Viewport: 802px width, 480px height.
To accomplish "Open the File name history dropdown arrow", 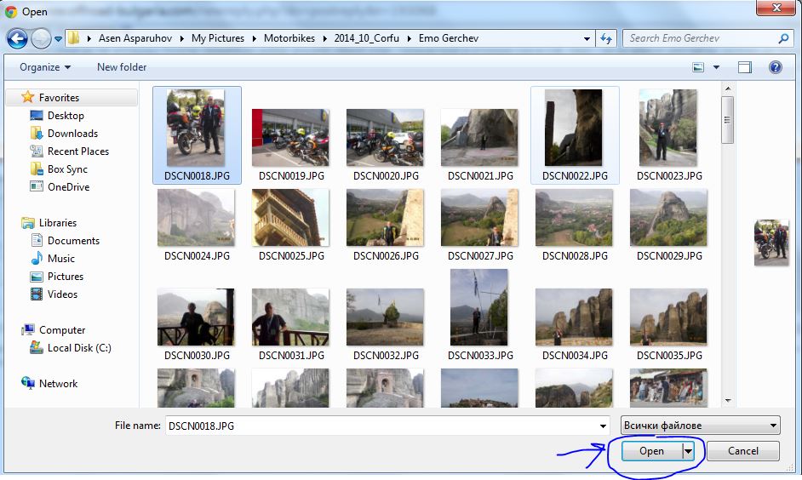I will [x=603, y=426].
